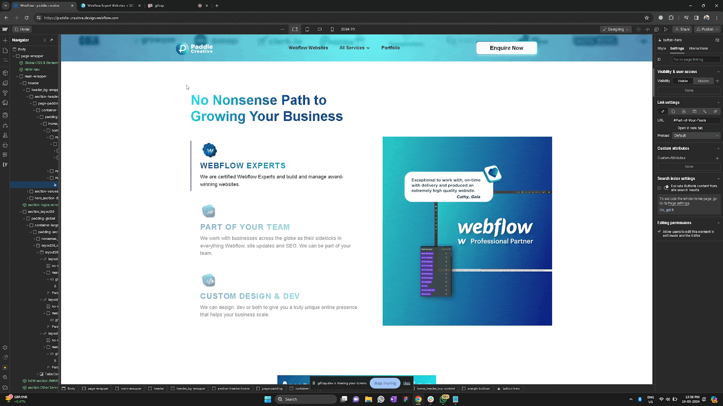Click the Share button
723x406 pixels.
point(682,29)
